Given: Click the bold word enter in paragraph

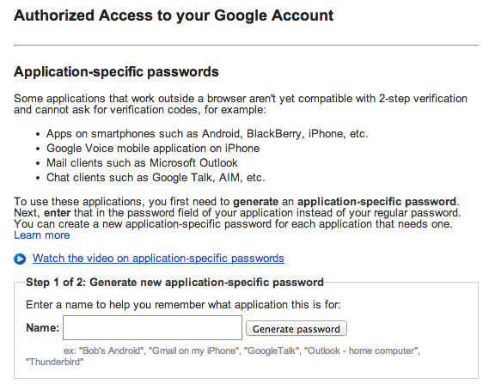Looking at the screenshot, I should point(57,213).
